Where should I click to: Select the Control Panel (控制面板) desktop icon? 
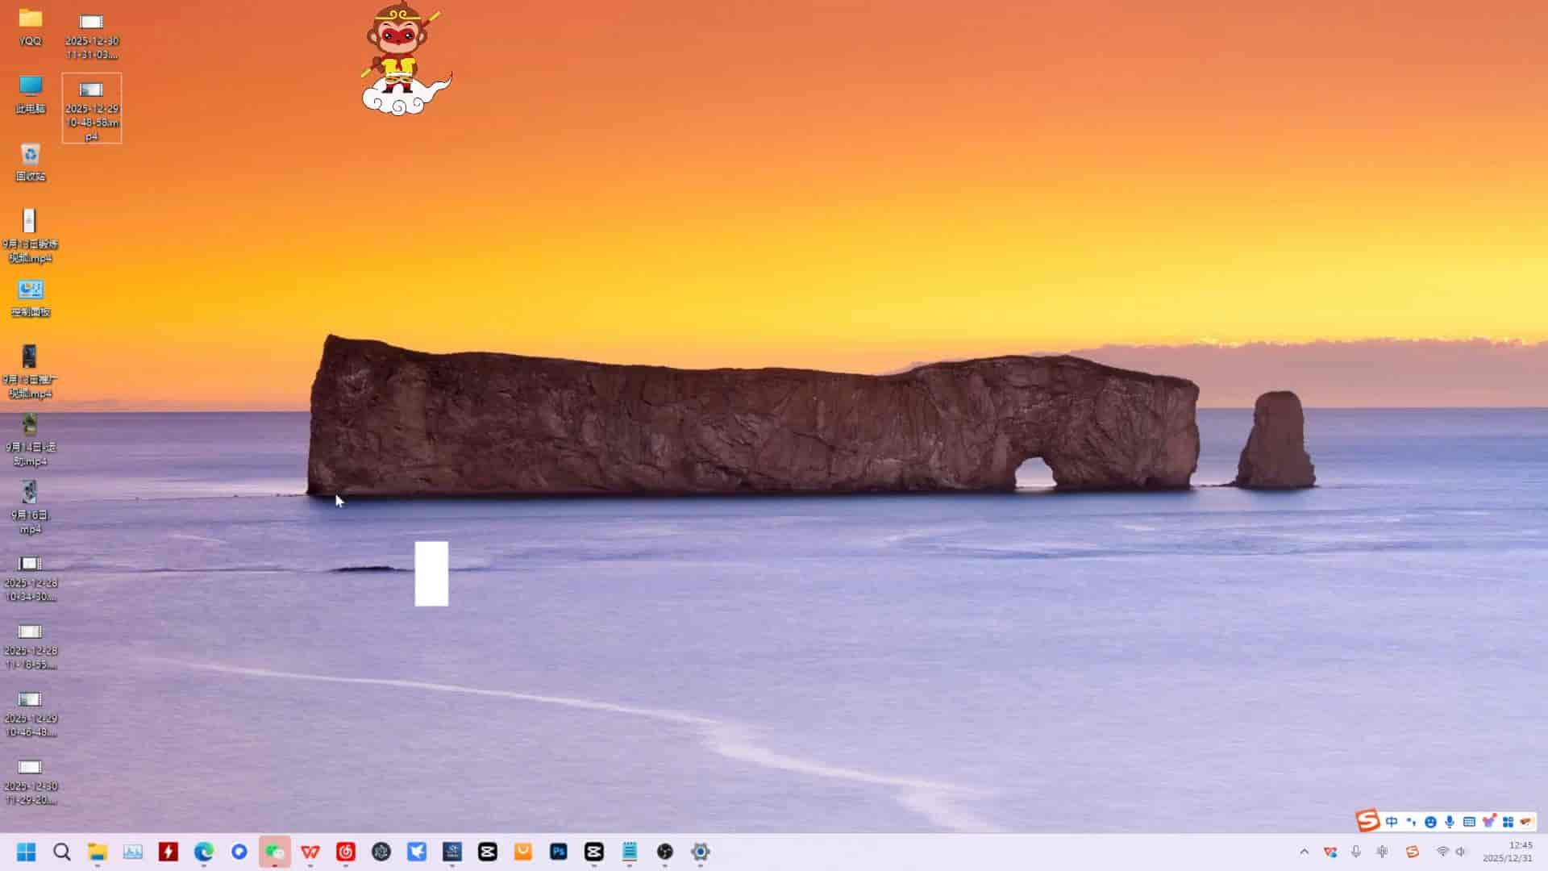tap(31, 298)
